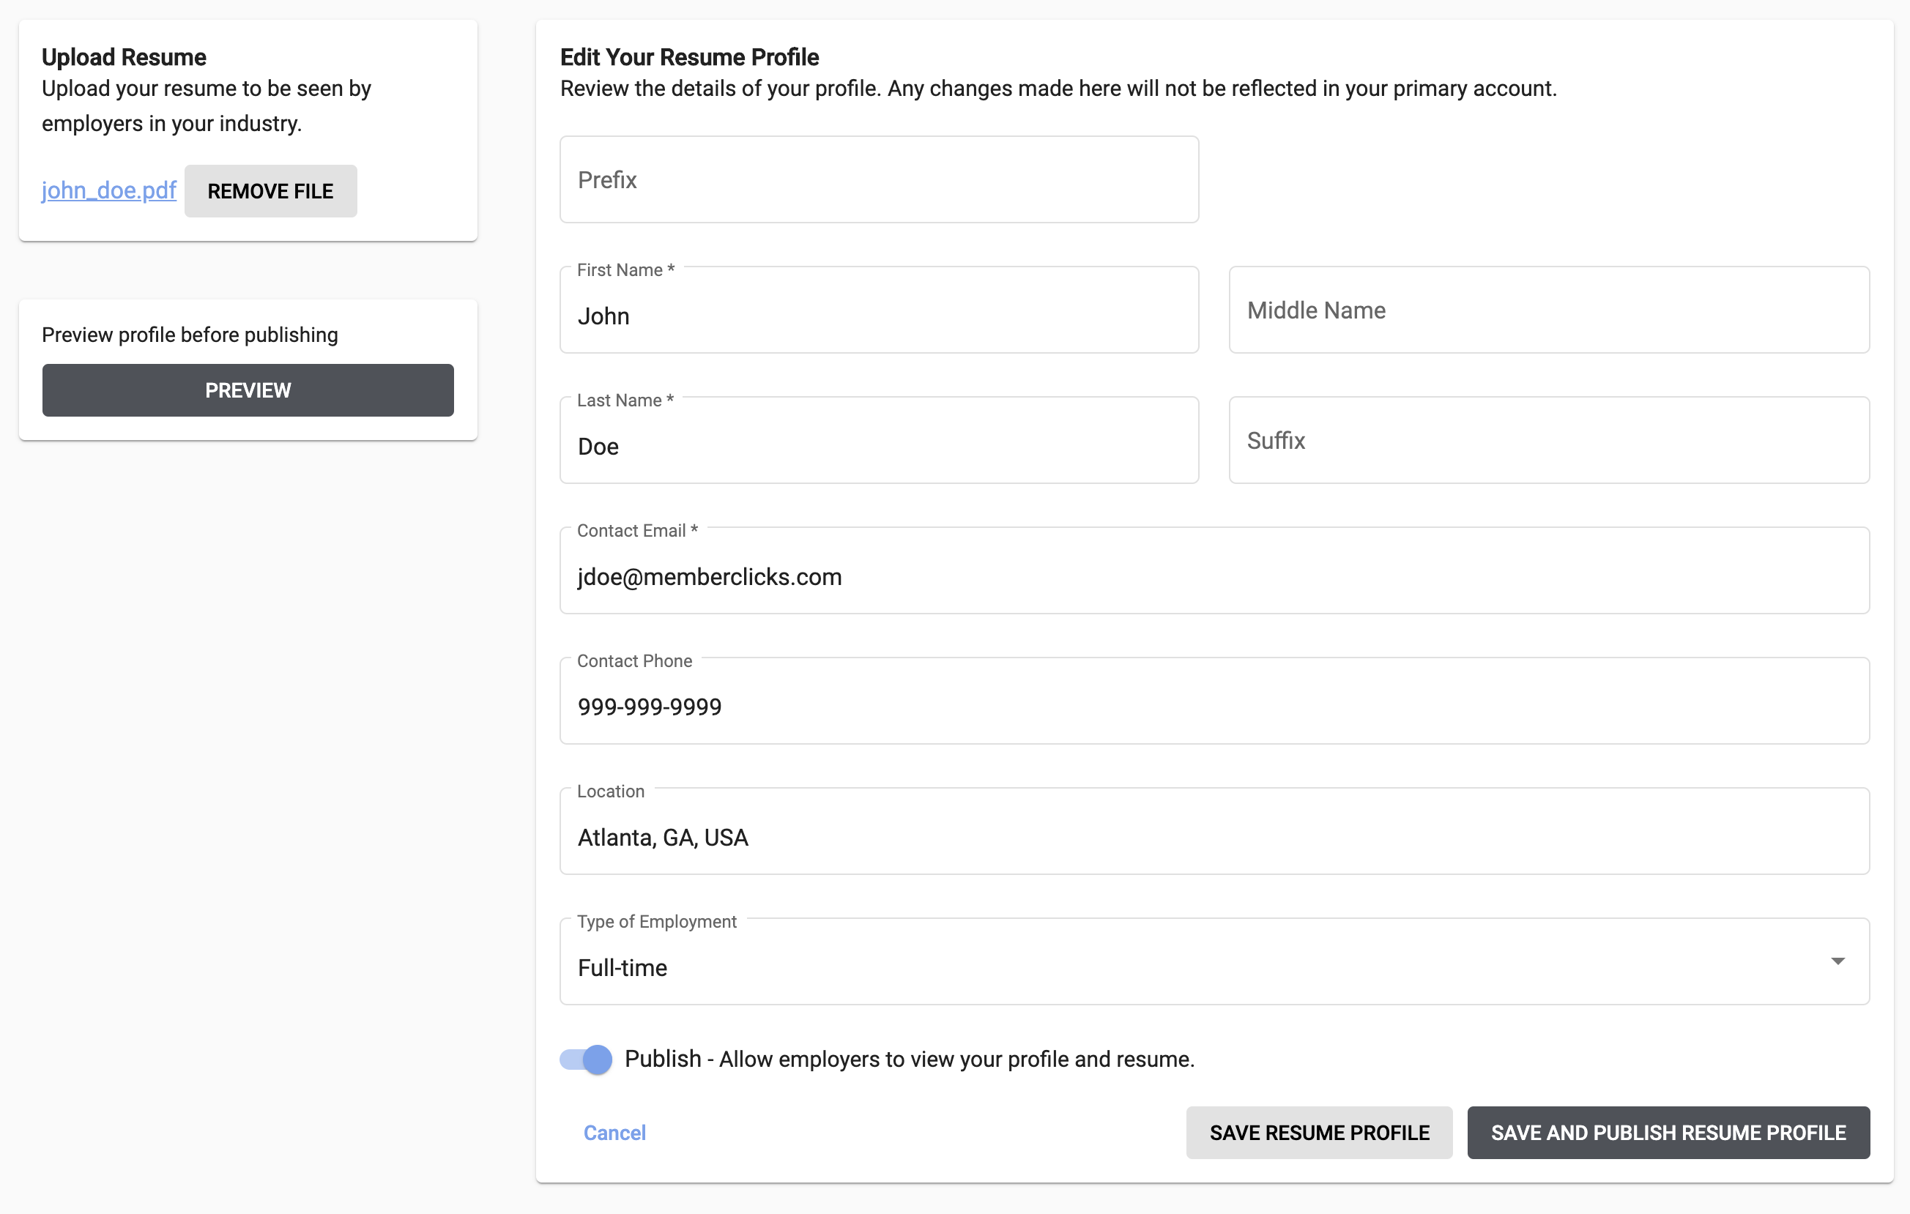Image resolution: width=1910 pixels, height=1214 pixels.
Task: Click the Full-time employment value
Action: 622,967
